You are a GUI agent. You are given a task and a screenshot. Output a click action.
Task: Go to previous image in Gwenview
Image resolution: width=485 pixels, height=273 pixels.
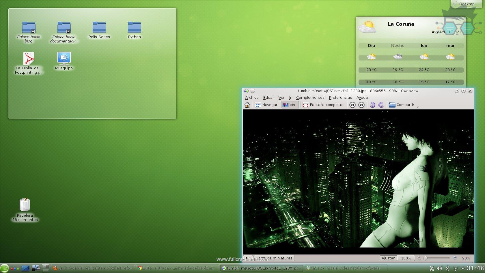pos(352,105)
